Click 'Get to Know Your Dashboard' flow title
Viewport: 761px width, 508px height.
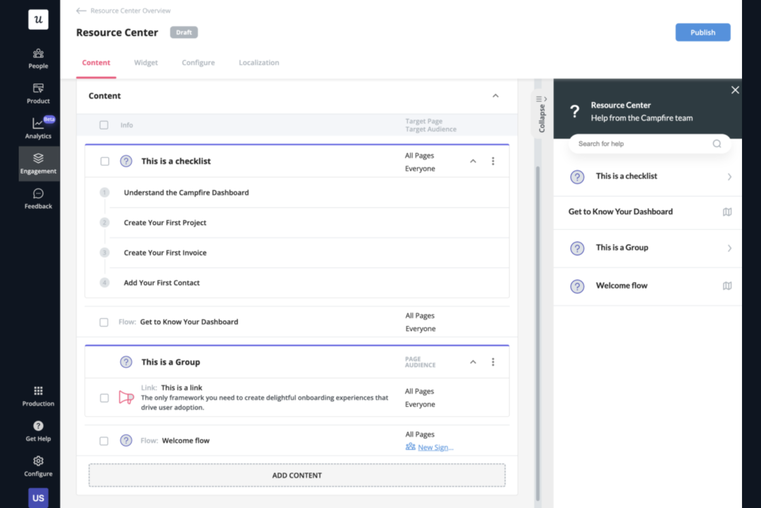pos(189,322)
